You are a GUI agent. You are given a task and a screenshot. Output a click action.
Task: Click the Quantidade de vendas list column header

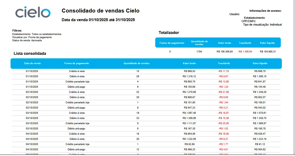[137, 63]
